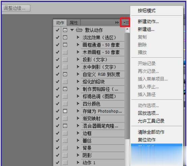Choose 清除全部动作 from the menu

click(x=151, y=132)
